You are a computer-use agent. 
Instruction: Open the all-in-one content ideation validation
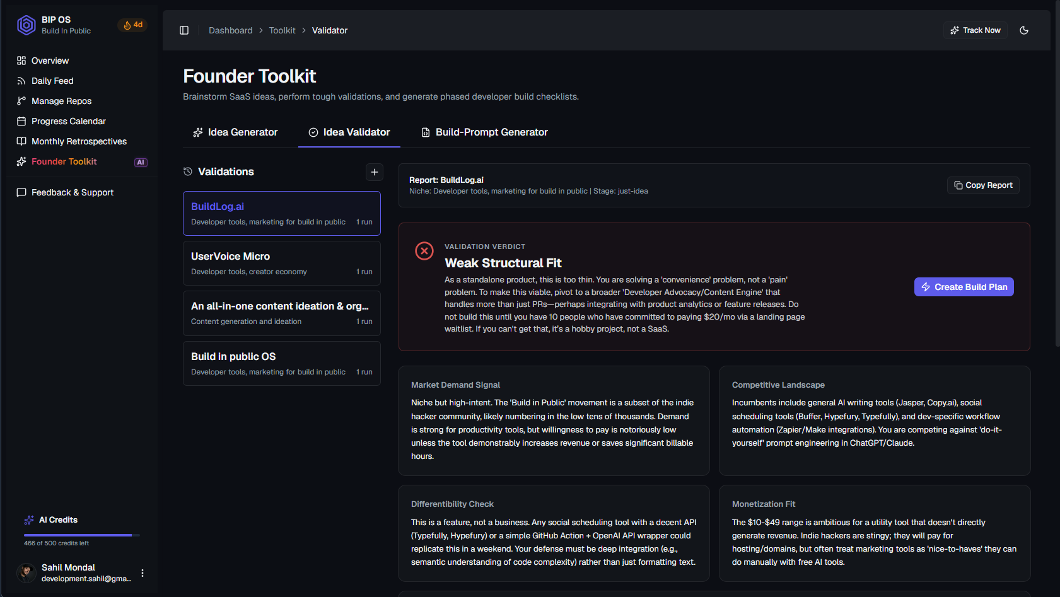[x=282, y=313]
